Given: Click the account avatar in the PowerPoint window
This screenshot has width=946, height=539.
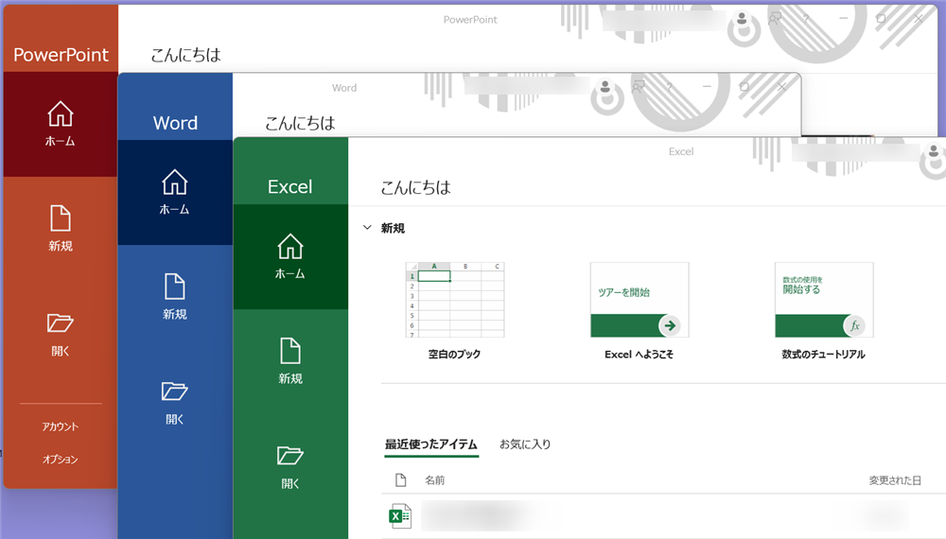Looking at the screenshot, I should (x=742, y=19).
